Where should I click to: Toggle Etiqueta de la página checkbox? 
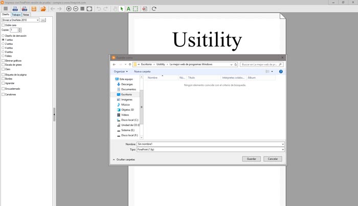[x=3, y=74]
